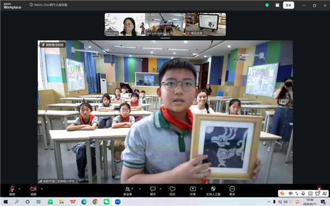Image resolution: width=330 pixels, height=206 pixels.
Task: Expand video options arrow beside camera
Action: (x=42, y=189)
